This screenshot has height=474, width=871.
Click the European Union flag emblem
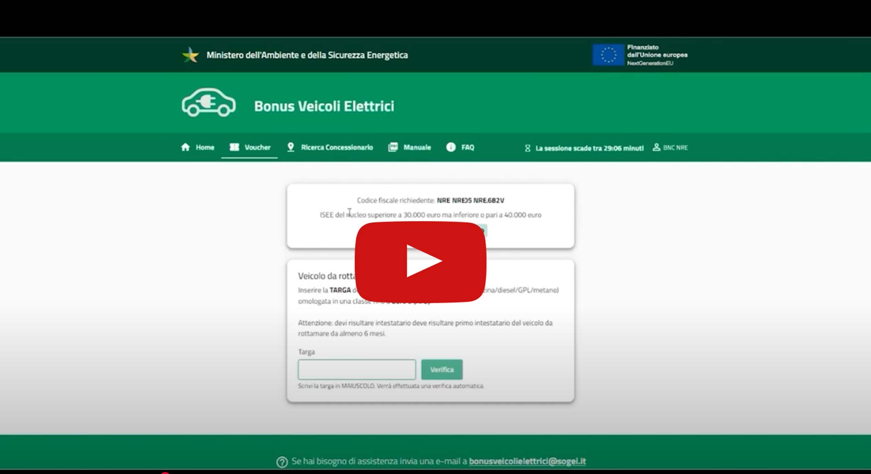click(x=608, y=55)
